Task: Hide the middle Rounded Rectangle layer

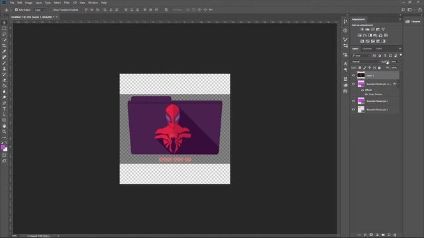Action: pos(353,101)
